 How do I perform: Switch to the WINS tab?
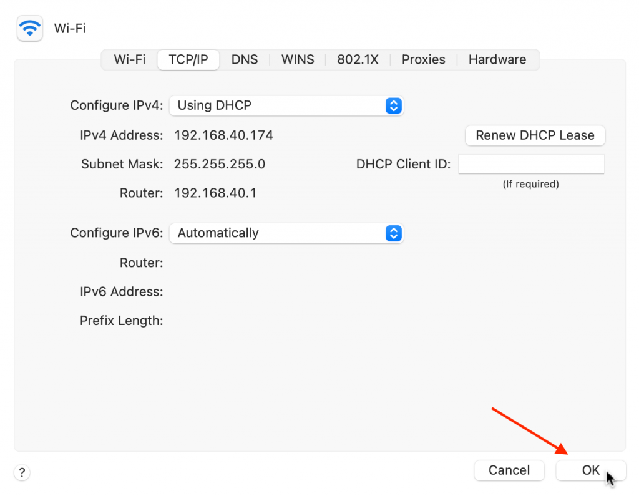[297, 59]
